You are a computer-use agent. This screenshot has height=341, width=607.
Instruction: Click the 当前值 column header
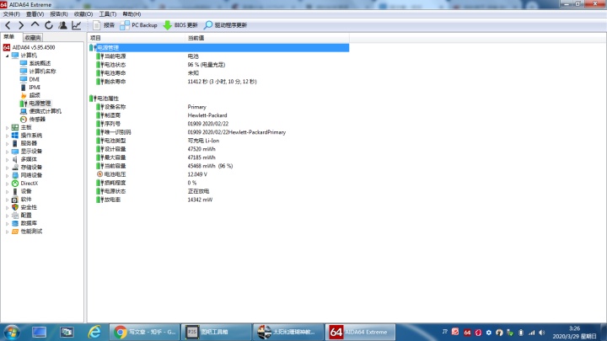click(267, 38)
